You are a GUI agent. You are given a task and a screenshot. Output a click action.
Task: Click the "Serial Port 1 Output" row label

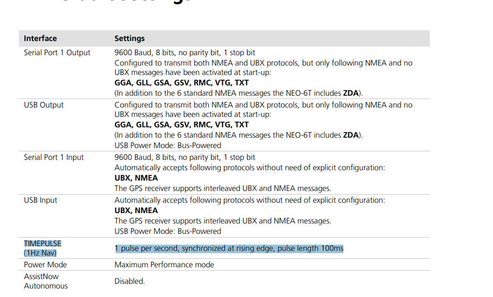point(57,52)
